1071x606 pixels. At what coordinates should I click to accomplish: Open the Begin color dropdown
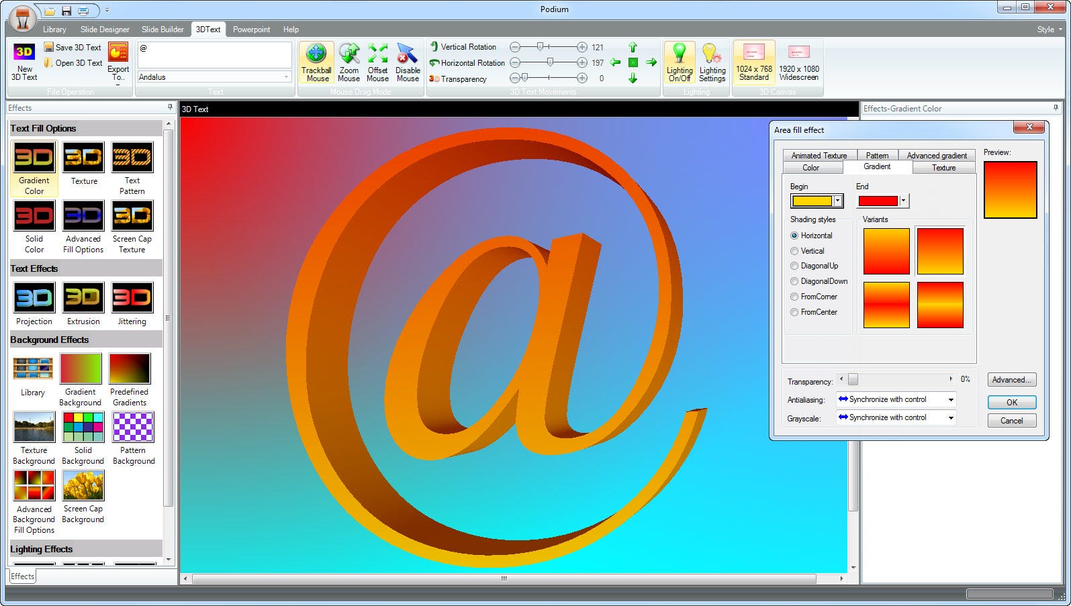click(837, 201)
